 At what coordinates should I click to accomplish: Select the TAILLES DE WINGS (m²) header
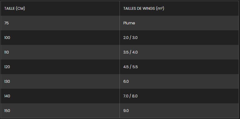pos(144,8)
